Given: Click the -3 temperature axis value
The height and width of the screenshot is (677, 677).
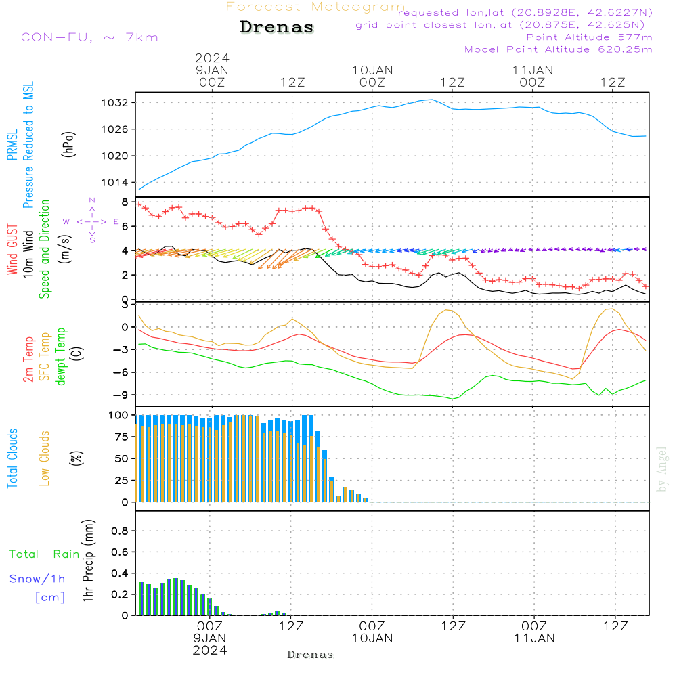Looking at the screenshot, I should [120, 350].
